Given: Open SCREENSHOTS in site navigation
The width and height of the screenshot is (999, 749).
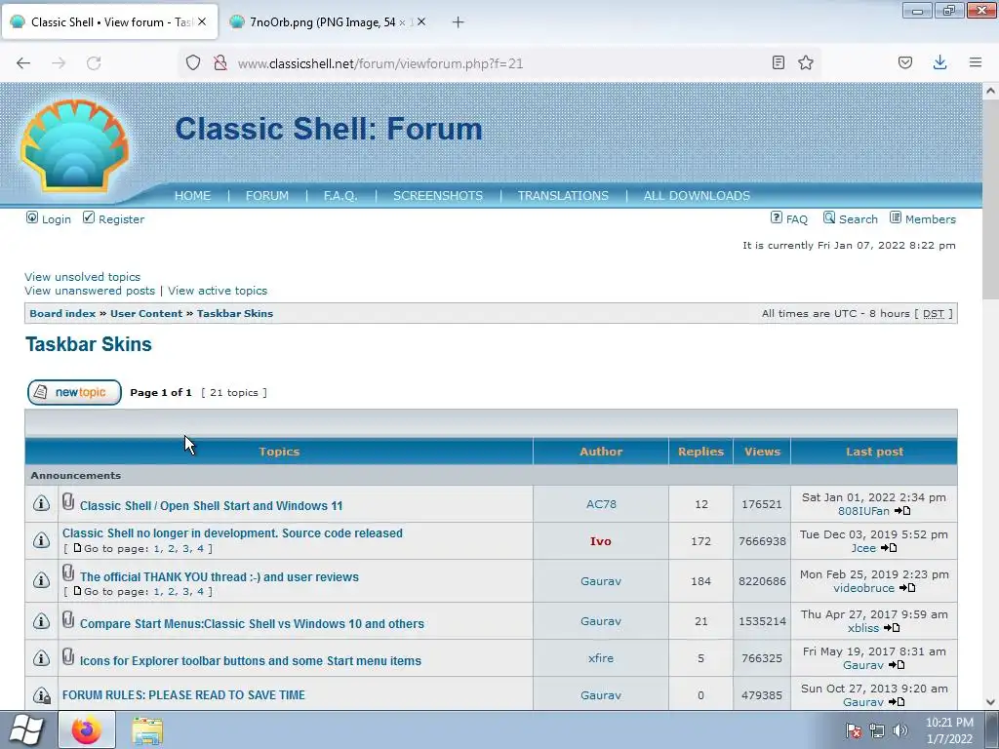Looking at the screenshot, I should [x=438, y=195].
